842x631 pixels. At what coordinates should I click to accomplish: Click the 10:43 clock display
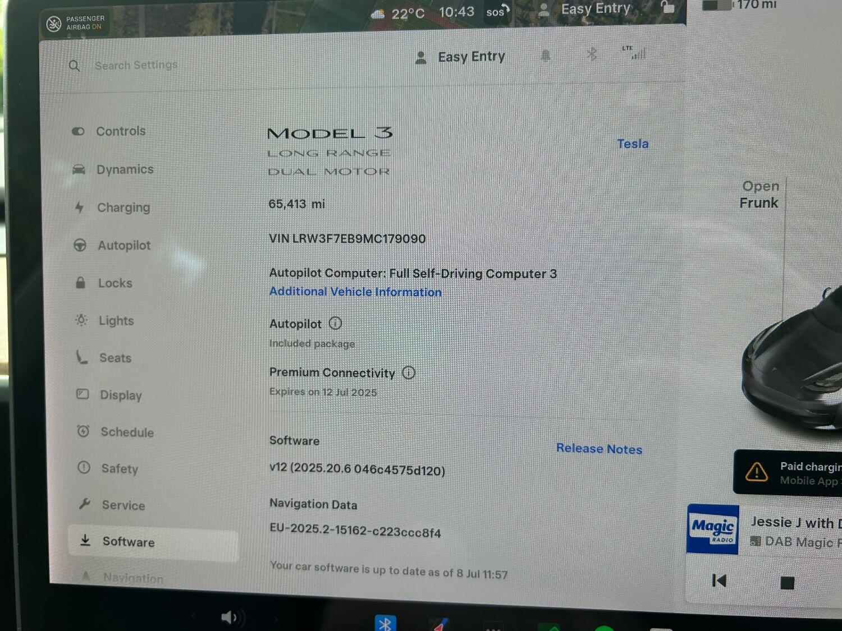coord(456,12)
